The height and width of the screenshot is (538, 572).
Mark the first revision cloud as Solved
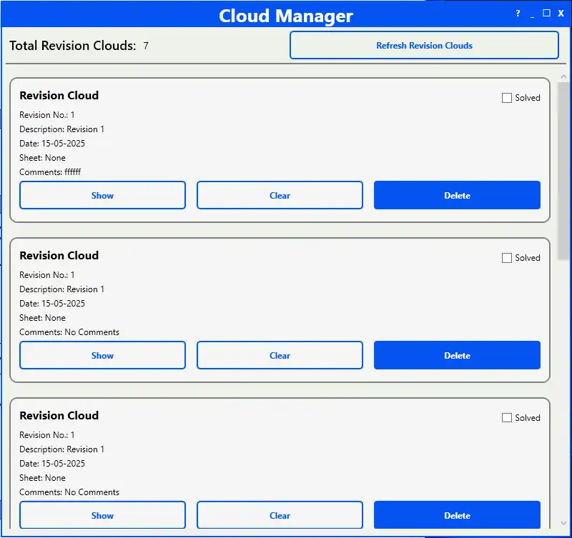pos(507,98)
